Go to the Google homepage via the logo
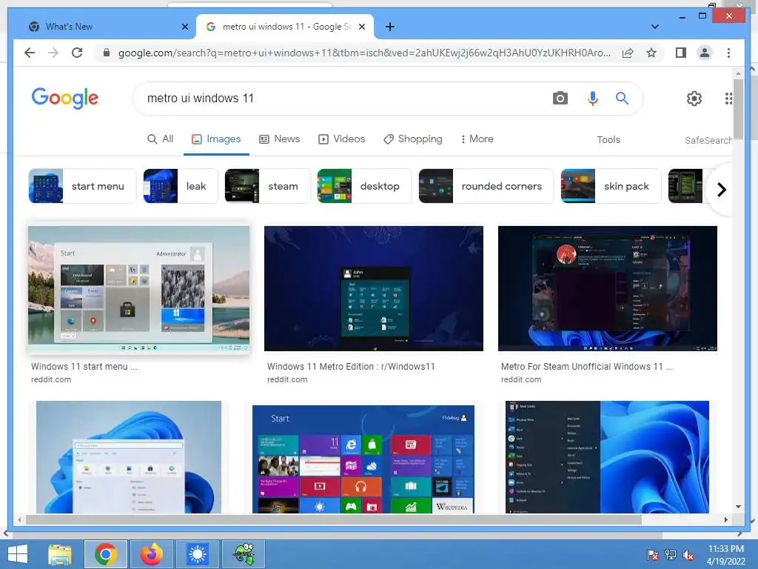The image size is (758, 569). [x=65, y=99]
